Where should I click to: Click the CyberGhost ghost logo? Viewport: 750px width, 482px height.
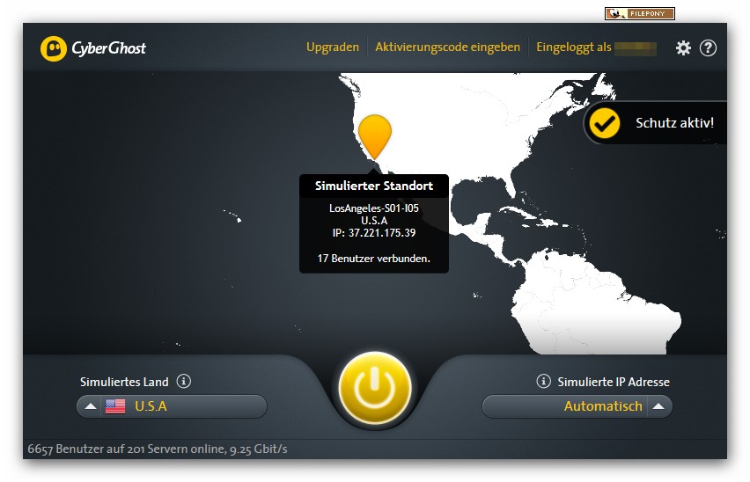tap(54, 48)
